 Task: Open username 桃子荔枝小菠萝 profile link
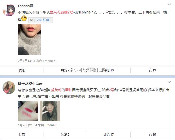pyautogui.click(x=30, y=84)
